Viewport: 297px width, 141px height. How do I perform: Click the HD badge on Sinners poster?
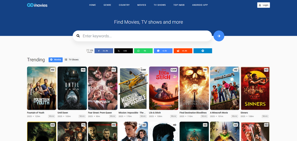click(x=266, y=70)
